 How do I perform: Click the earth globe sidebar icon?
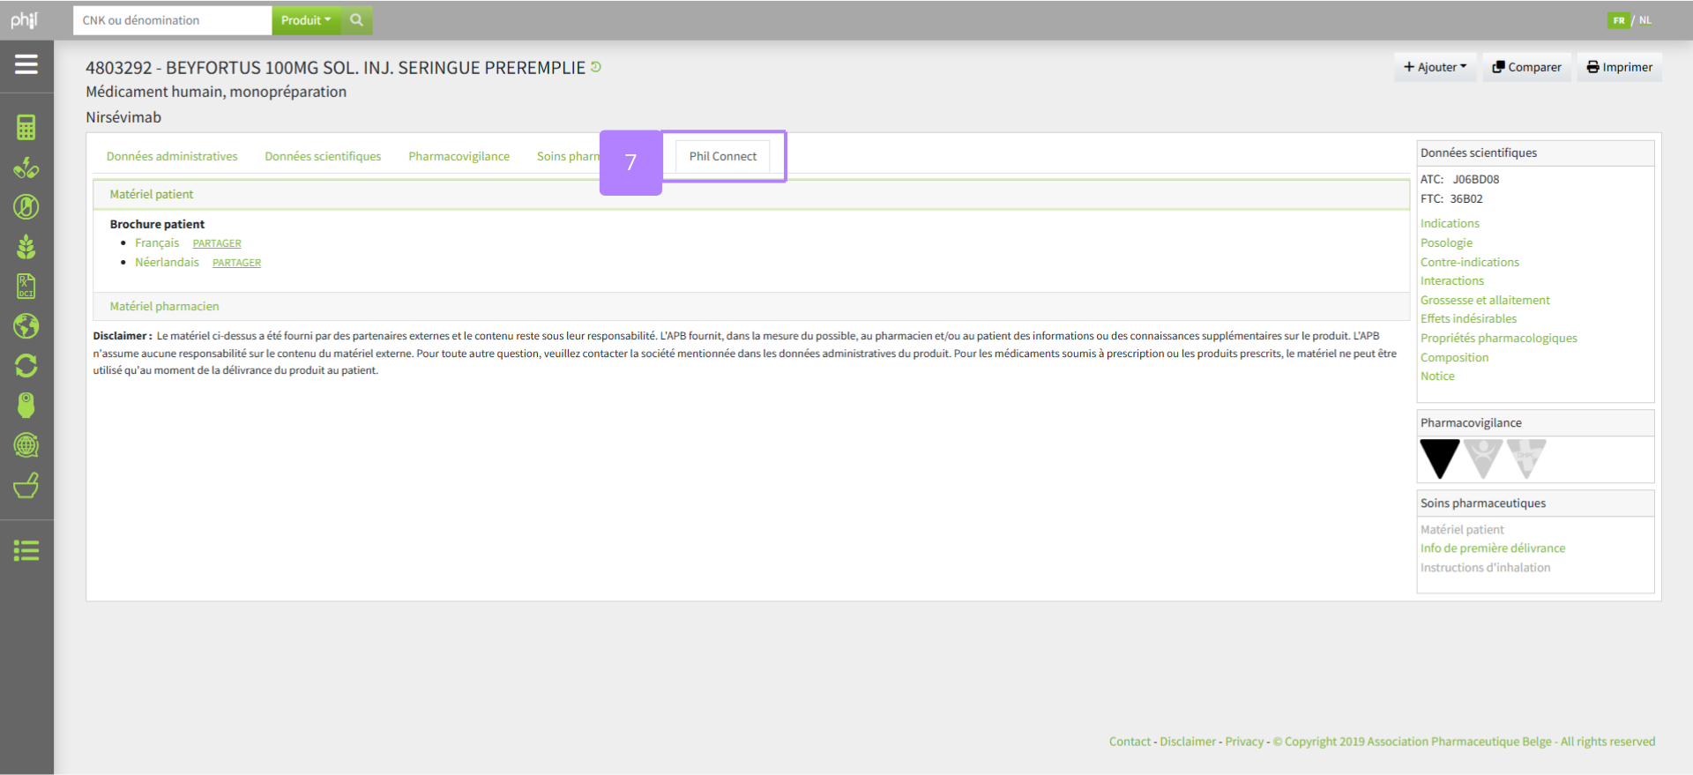point(26,326)
